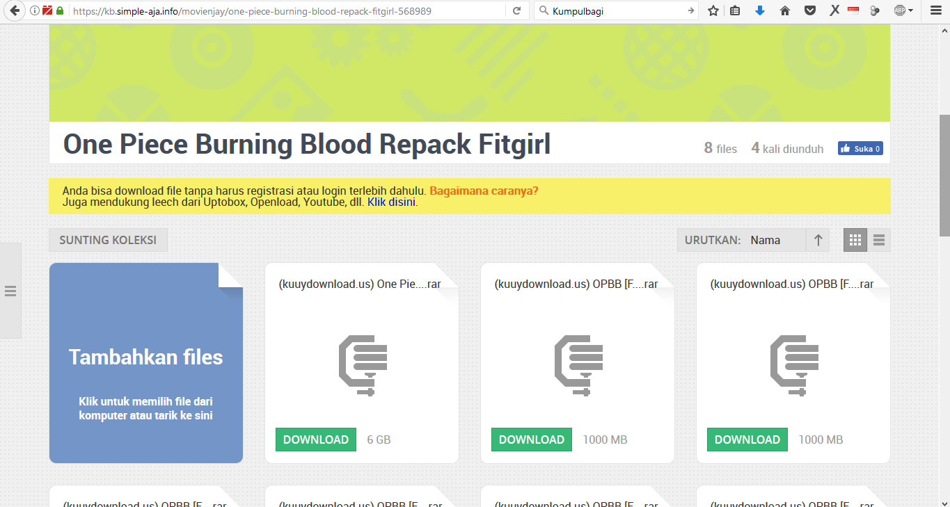Open the 'Bagaimana caranya?' link
The width and height of the screenshot is (950, 507).
click(x=484, y=191)
